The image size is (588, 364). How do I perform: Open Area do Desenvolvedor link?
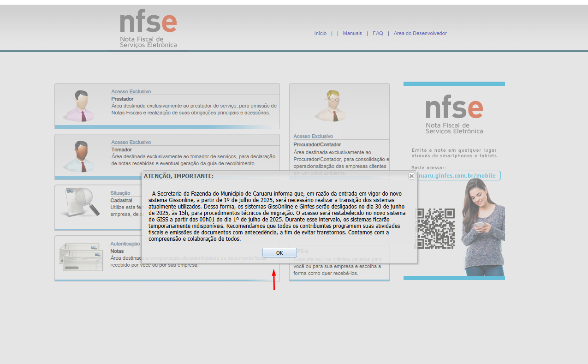click(420, 33)
